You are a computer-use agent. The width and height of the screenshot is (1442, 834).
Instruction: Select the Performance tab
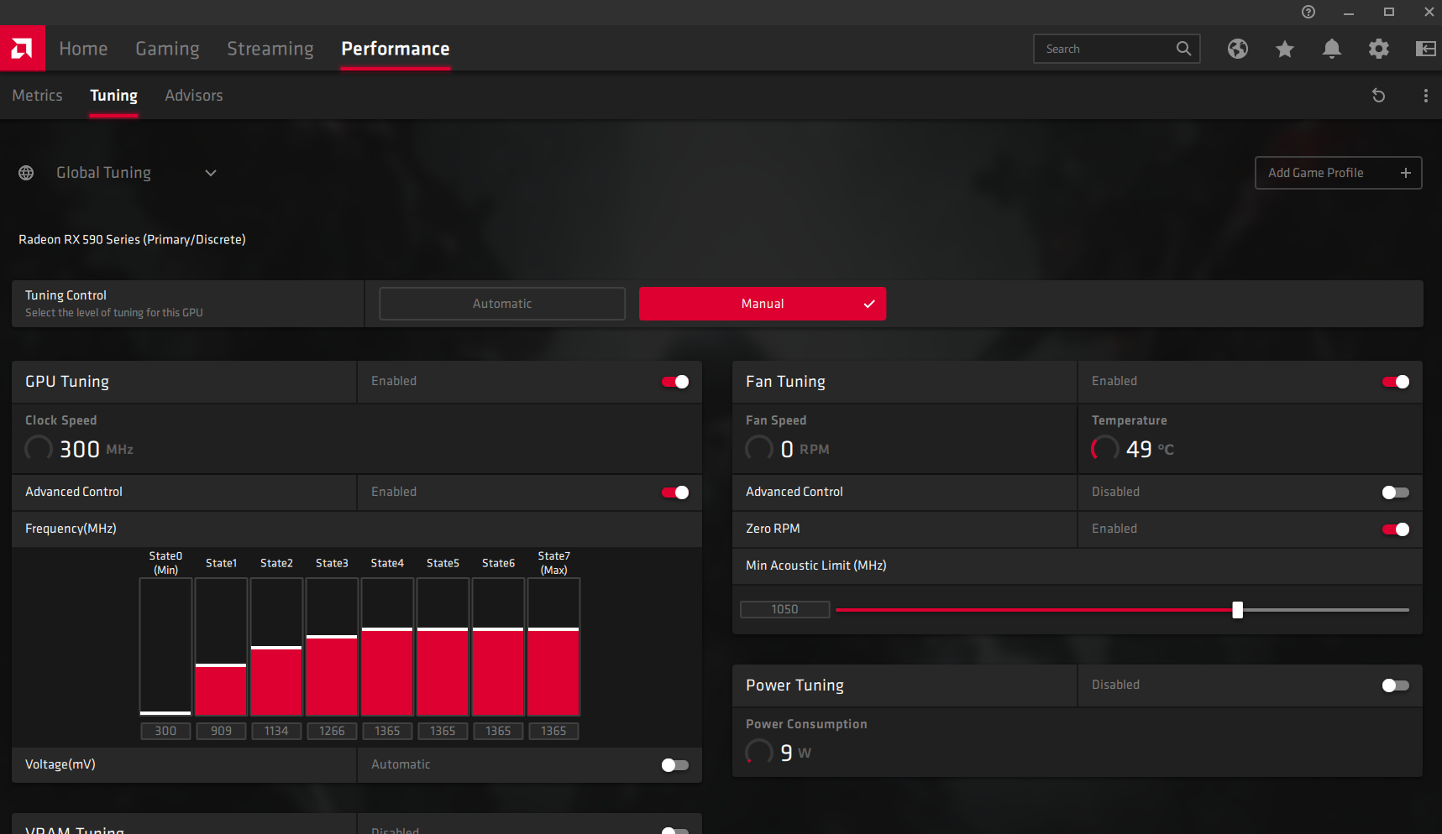pyautogui.click(x=396, y=49)
